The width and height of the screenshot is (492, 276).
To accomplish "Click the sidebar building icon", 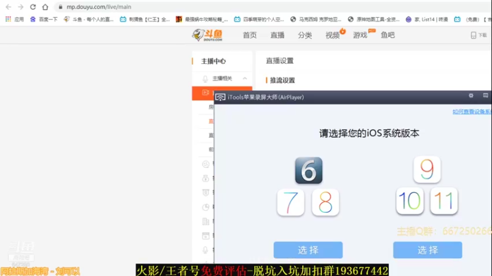I will (205, 221).
